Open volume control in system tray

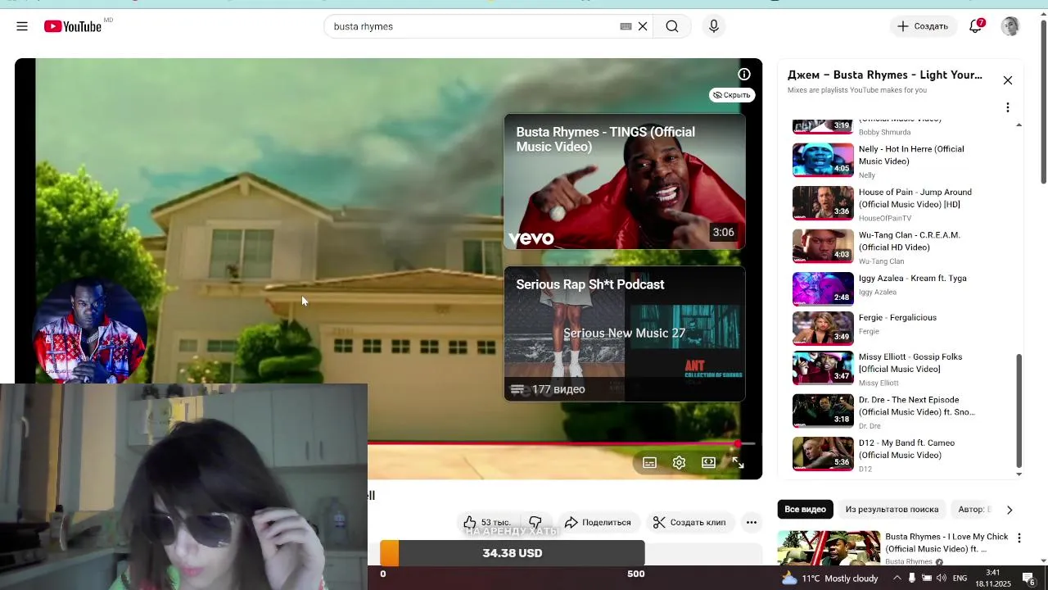click(x=941, y=578)
